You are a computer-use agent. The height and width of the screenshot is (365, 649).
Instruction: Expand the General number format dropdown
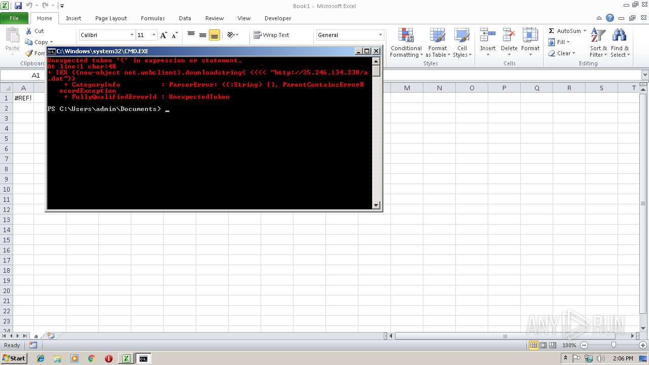(x=380, y=35)
